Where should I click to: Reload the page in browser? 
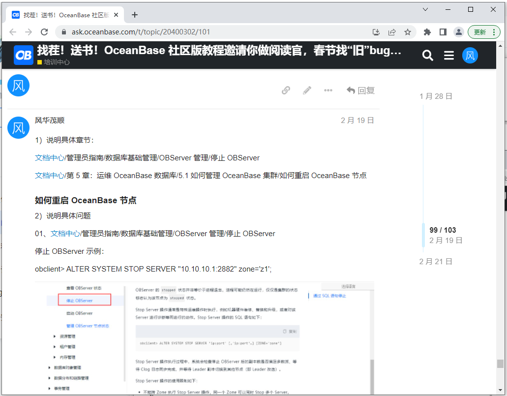(x=44, y=32)
